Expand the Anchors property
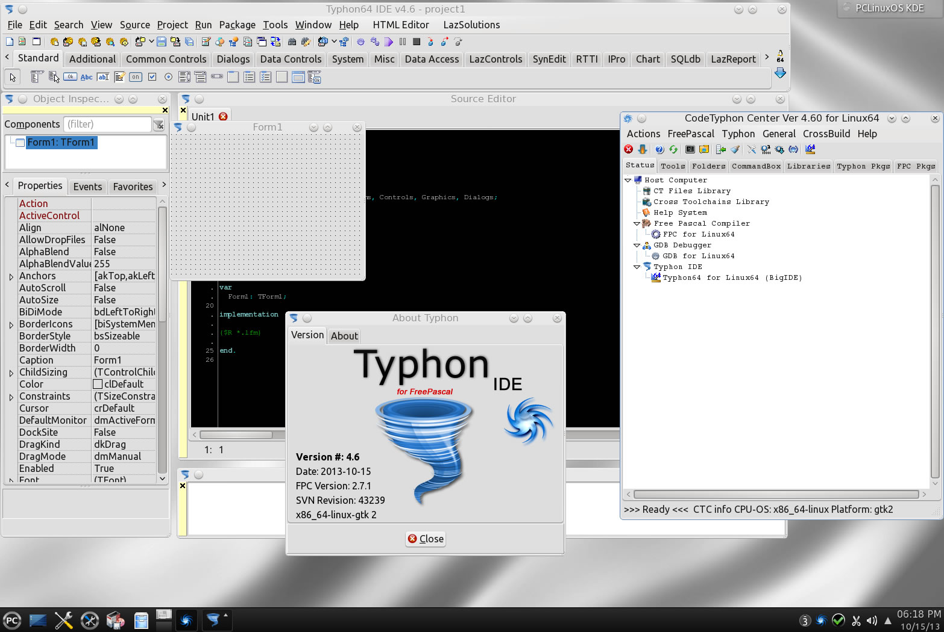The width and height of the screenshot is (944, 632). (x=11, y=277)
